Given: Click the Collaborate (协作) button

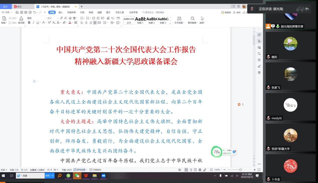Looking at the screenshot, I should [x=237, y=12].
